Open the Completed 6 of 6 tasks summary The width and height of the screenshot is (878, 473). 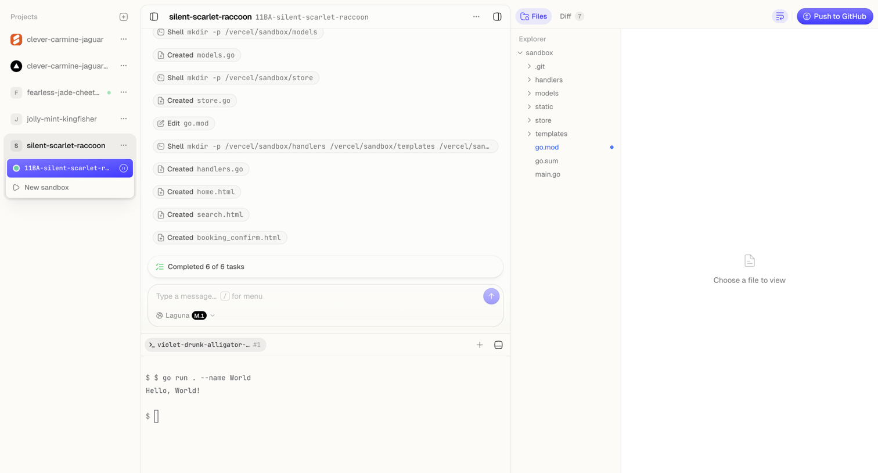pos(325,267)
